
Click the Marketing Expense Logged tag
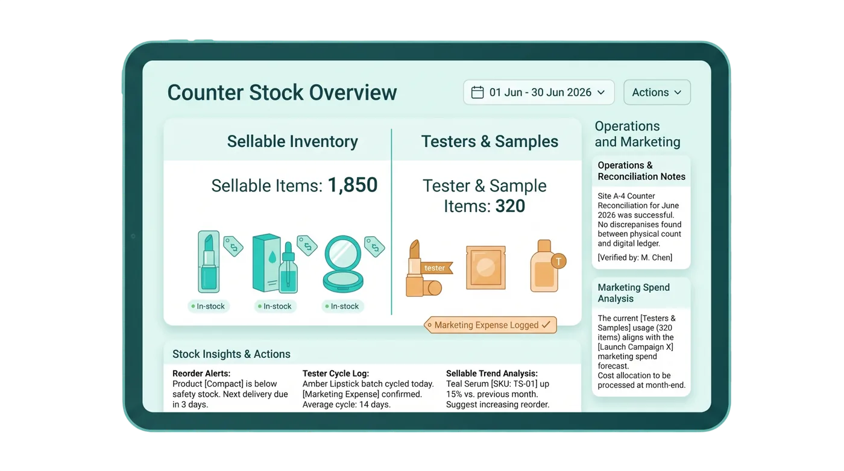490,325
